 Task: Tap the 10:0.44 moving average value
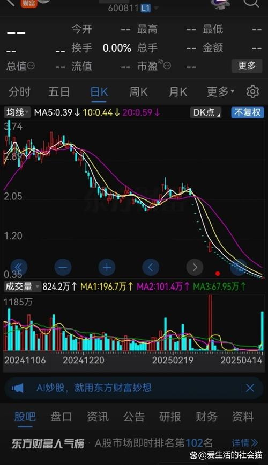[x=101, y=112]
